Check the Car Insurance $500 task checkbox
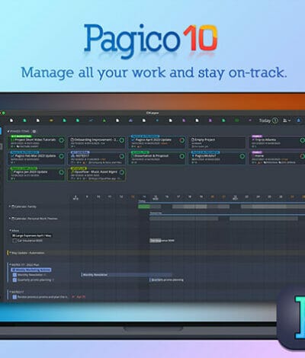 tap(14, 241)
